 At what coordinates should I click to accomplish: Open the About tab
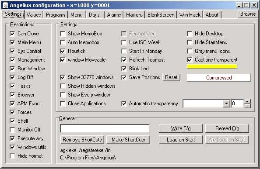pos(212,15)
